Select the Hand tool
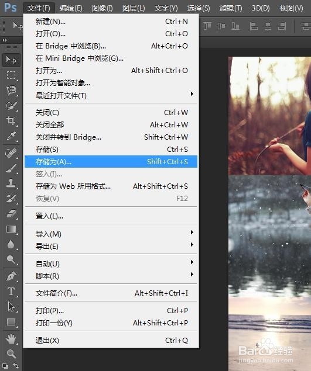 coord(11,339)
